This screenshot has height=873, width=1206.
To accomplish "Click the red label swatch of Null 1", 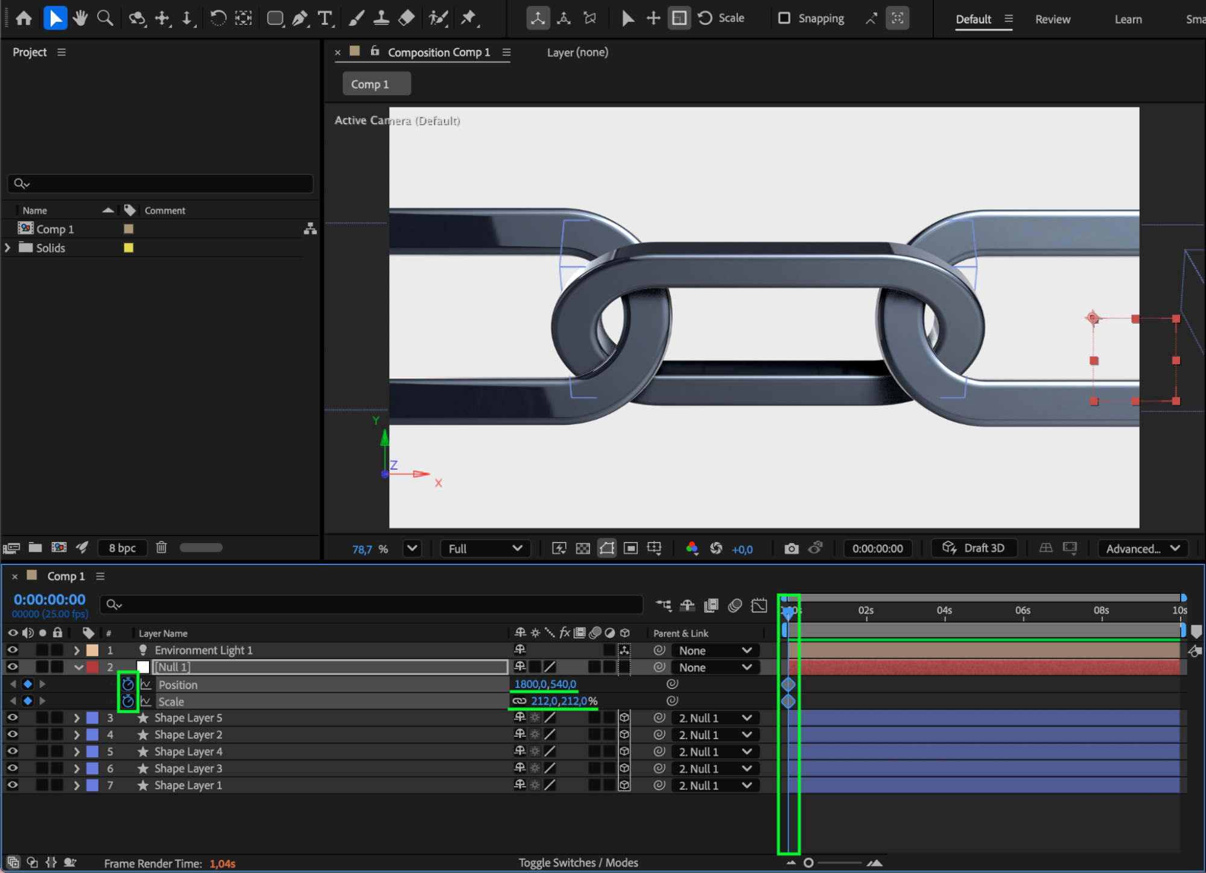I will tap(92, 667).
